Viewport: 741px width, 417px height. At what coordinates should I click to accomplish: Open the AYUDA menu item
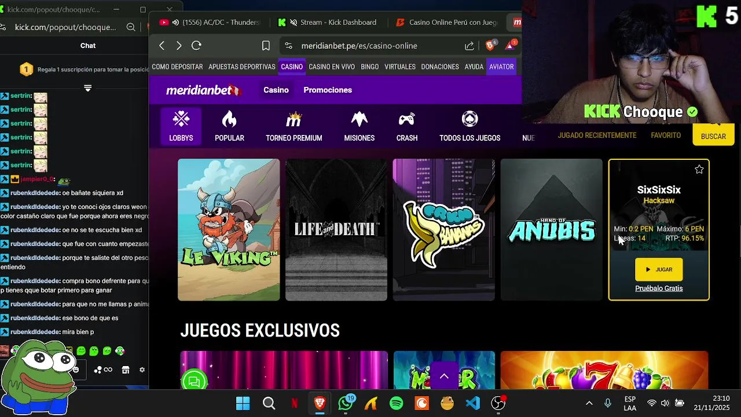click(474, 67)
